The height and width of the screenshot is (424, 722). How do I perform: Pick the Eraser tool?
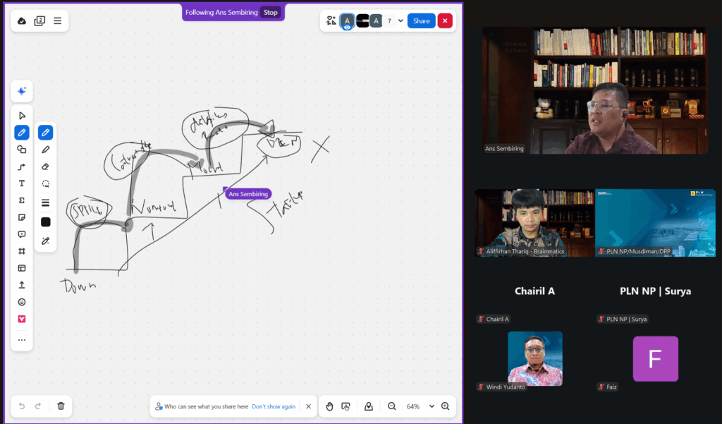[46, 166]
